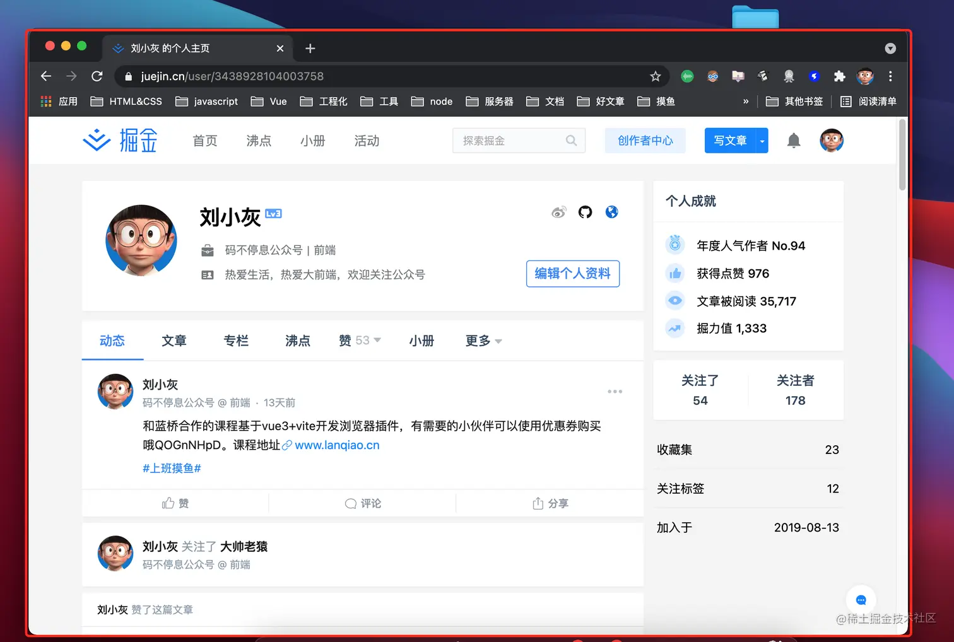Open the tab search dropdown arrow
This screenshot has height=642, width=954.
(890, 49)
